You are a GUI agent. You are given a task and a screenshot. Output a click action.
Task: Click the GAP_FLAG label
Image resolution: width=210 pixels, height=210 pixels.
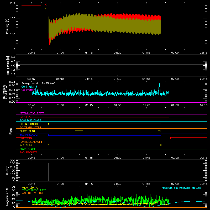pyautogui.click(x=26, y=117)
